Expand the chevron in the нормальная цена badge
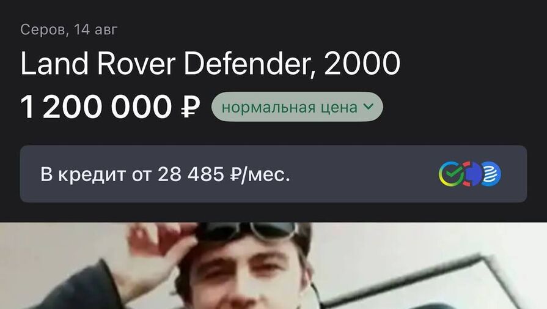This screenshot has height=309, width=547. click(369, 106)
